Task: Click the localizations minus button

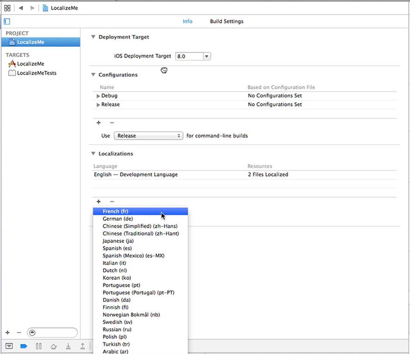Action: tap(112, 201)
